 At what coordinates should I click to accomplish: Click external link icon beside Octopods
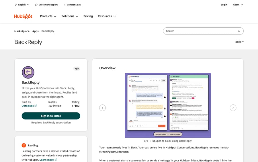pyautogui.click(x=36, y=106)
